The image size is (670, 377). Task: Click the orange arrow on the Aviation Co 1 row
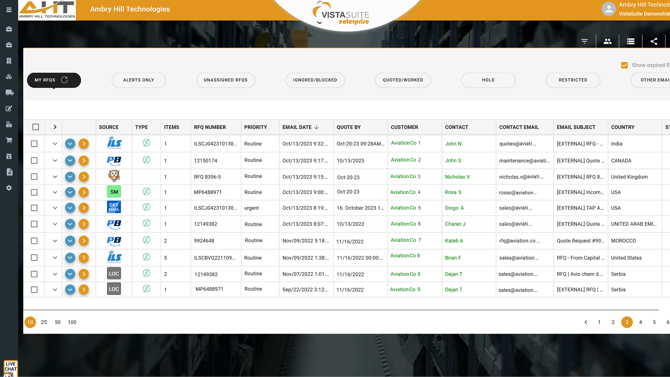coord(84,144)
